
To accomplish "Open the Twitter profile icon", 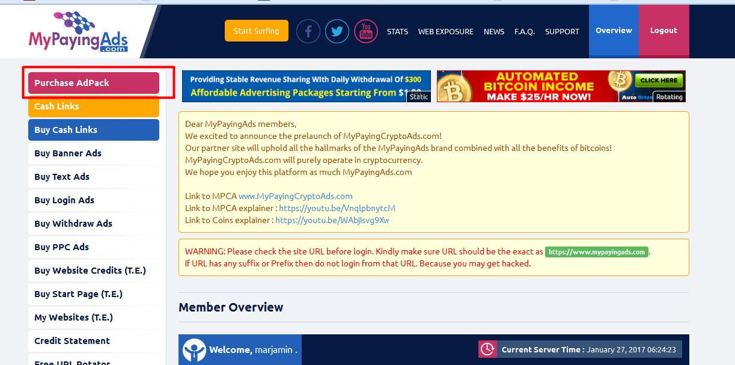I will (x=337, y=31).
